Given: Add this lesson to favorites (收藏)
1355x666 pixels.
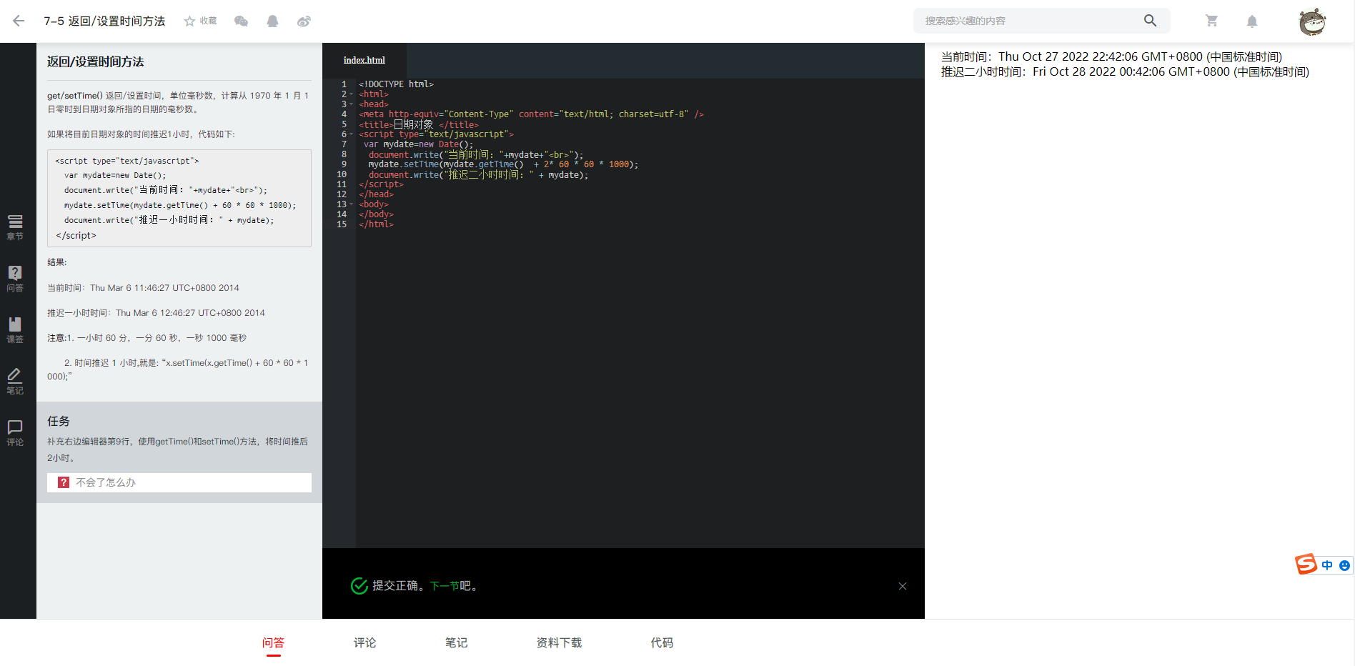Looking at the screenshot, I should pyautogui.click(x=200, y=21).
